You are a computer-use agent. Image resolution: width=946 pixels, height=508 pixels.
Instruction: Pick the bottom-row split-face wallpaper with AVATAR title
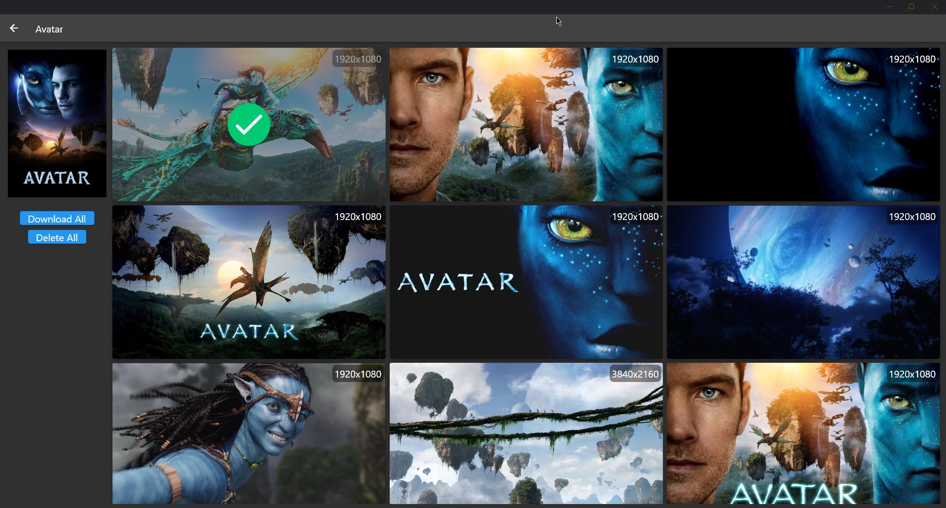point(804,434)
